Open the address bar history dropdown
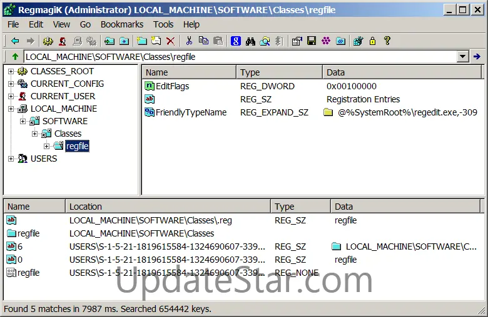Screen dimensions: 488x317 click(x=463, y=57)
